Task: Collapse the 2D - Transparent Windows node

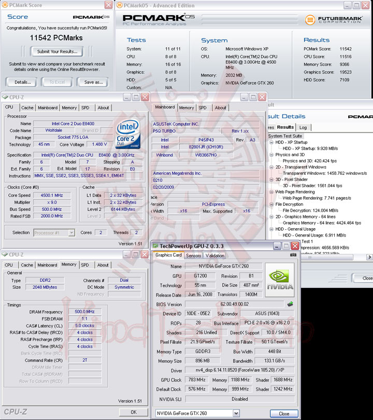Action: (271, 167)
